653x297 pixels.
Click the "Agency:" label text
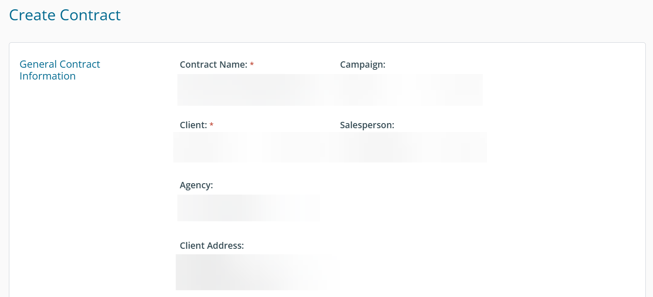pos(196,185)
